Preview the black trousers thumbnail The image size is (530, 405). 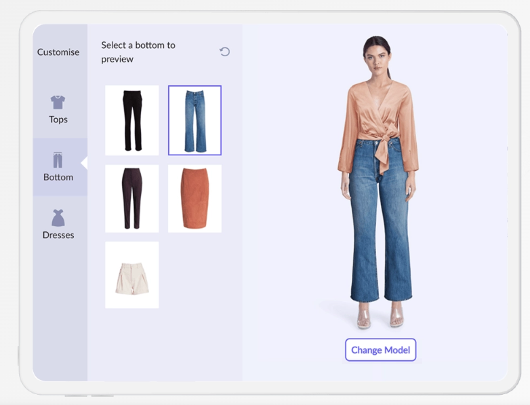[x=132, y=121]
